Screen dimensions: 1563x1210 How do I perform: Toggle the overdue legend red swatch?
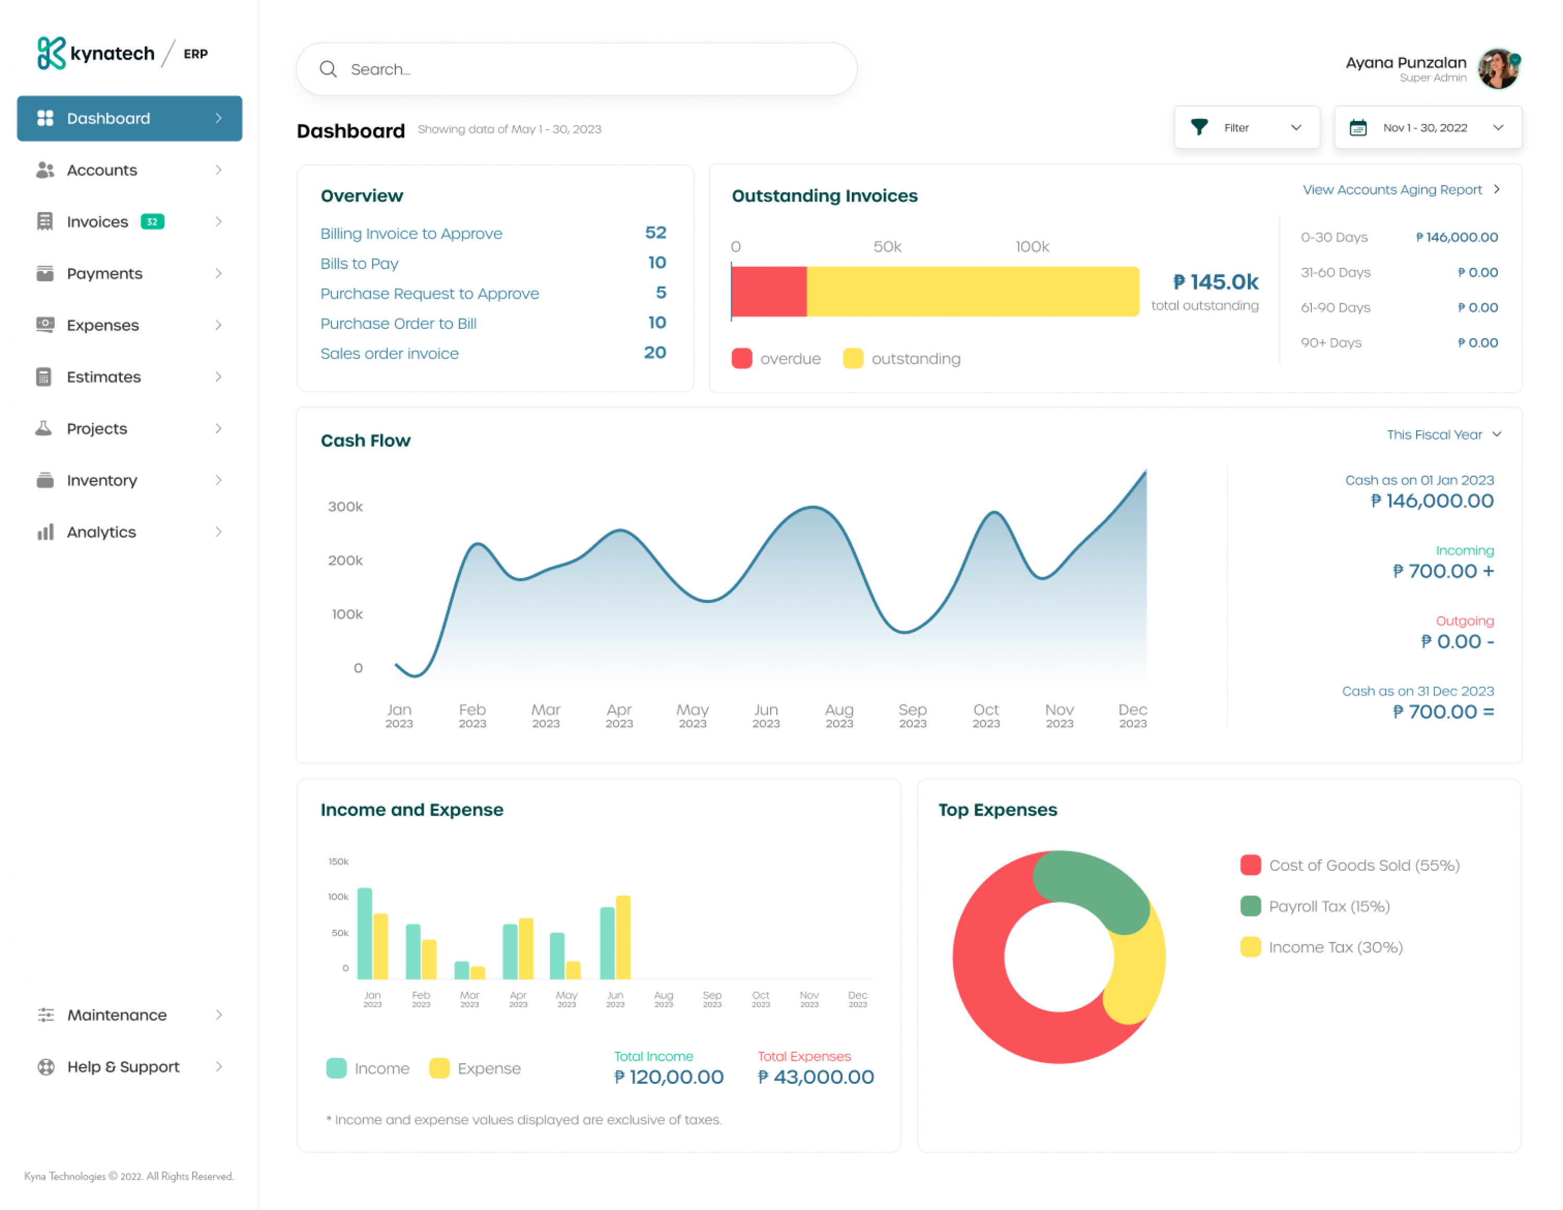(741, 359)
